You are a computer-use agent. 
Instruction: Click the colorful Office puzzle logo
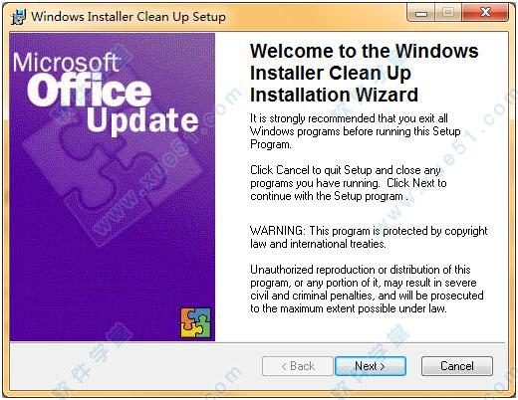195,322
